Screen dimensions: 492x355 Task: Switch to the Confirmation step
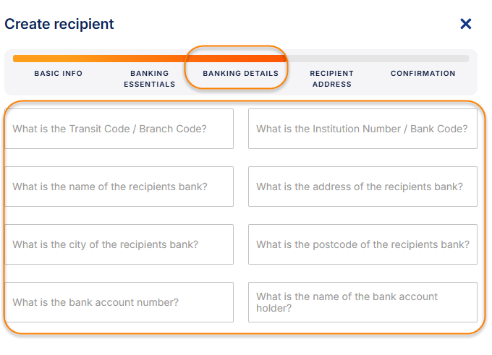pyautogui.click(x=423, y=74)
